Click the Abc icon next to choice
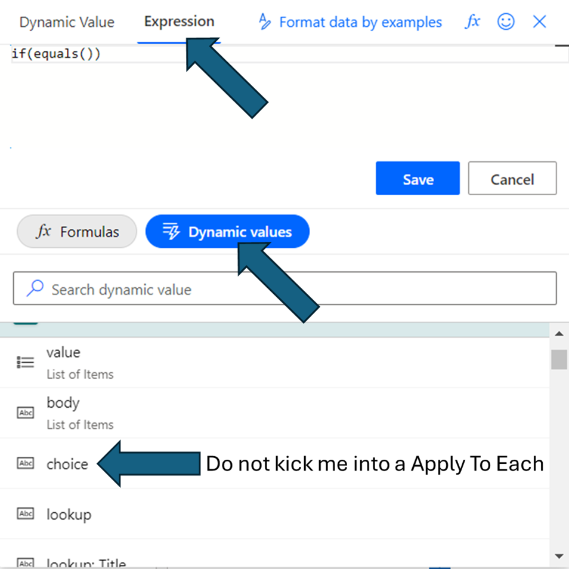This screenshot has width=569, height=569. point(26,463)
